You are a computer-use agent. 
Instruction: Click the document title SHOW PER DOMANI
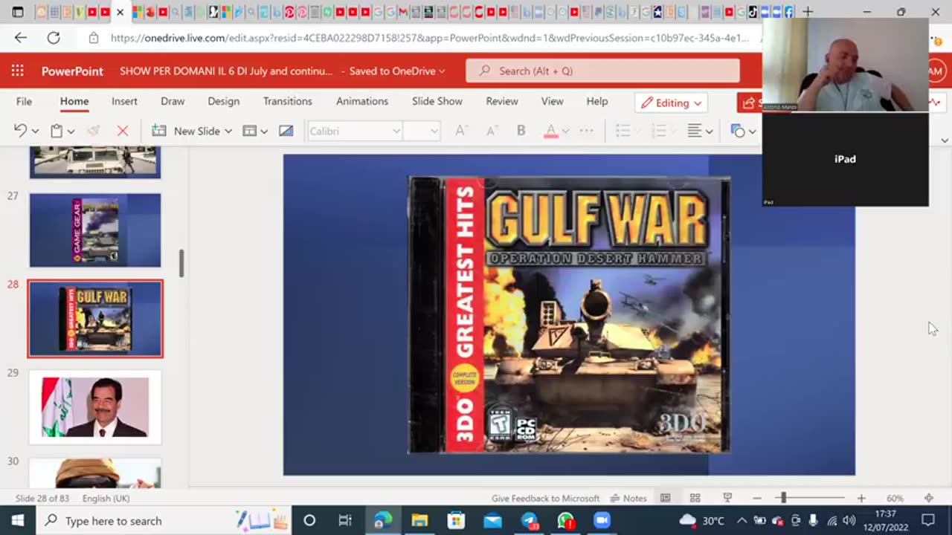click(226, 71)
